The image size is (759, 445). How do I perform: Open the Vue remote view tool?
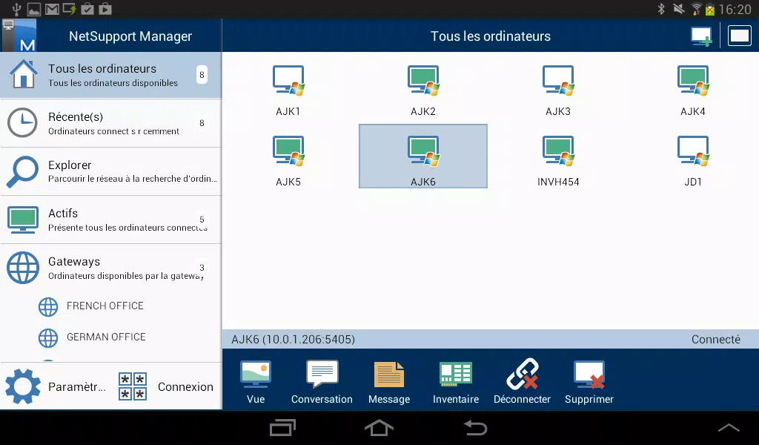(x=256, y=382)
